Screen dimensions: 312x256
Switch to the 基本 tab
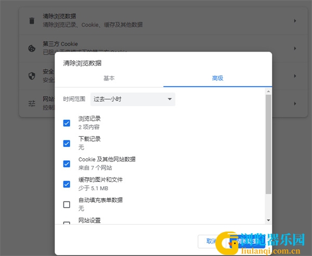[109, 78]
